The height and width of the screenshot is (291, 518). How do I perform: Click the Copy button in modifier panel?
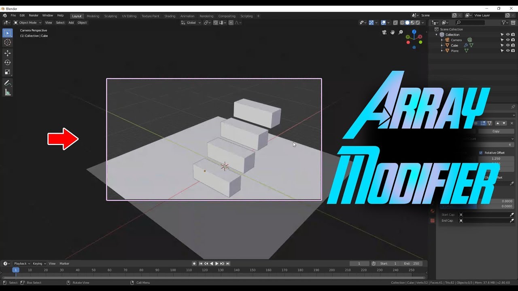tap(496, 131)
